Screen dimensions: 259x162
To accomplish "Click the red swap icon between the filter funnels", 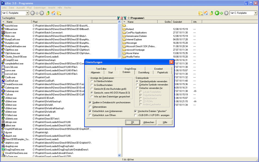I will [x=122, y=18].
